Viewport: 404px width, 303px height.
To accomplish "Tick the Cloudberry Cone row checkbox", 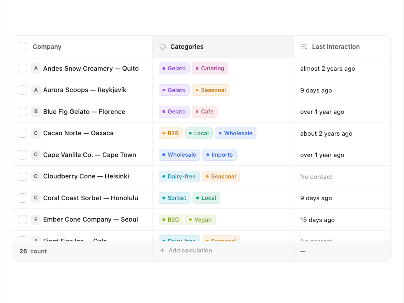I will point(22,176).
